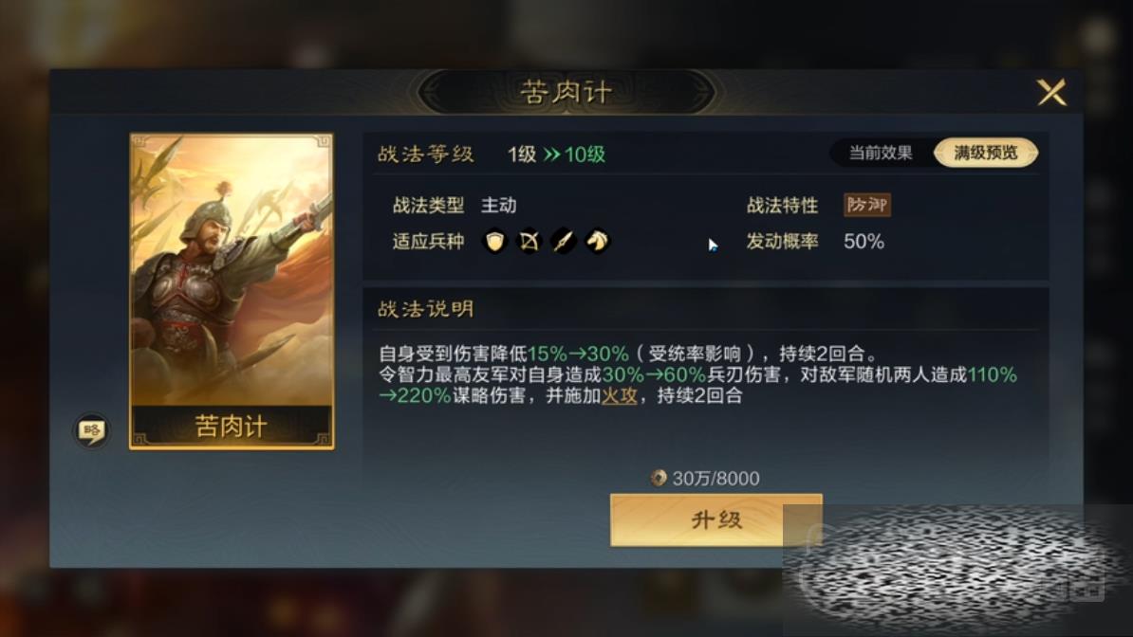Click the 战法说明 section header
The width and height of the screenshot is (1133, 637).
(426, 309)
